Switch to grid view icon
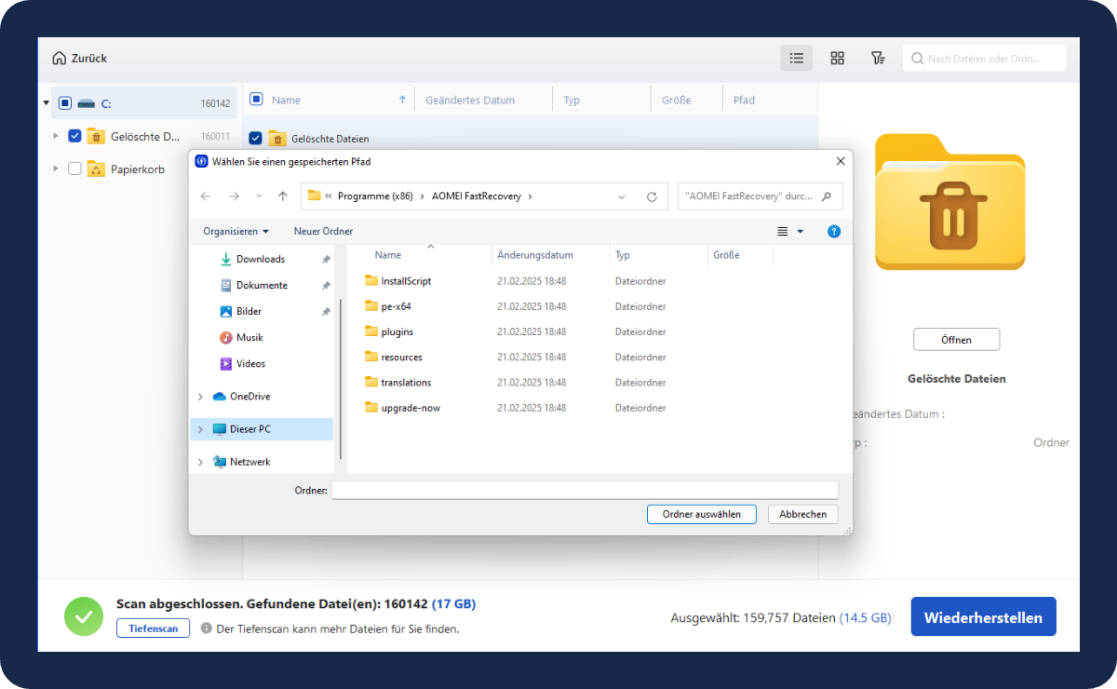Screen dimensions: 1117x689 (837, 58)
